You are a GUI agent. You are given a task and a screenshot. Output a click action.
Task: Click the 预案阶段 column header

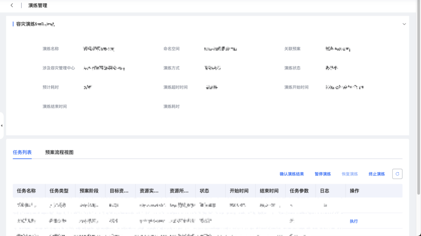pyautogui.click(x=89, y=191)
